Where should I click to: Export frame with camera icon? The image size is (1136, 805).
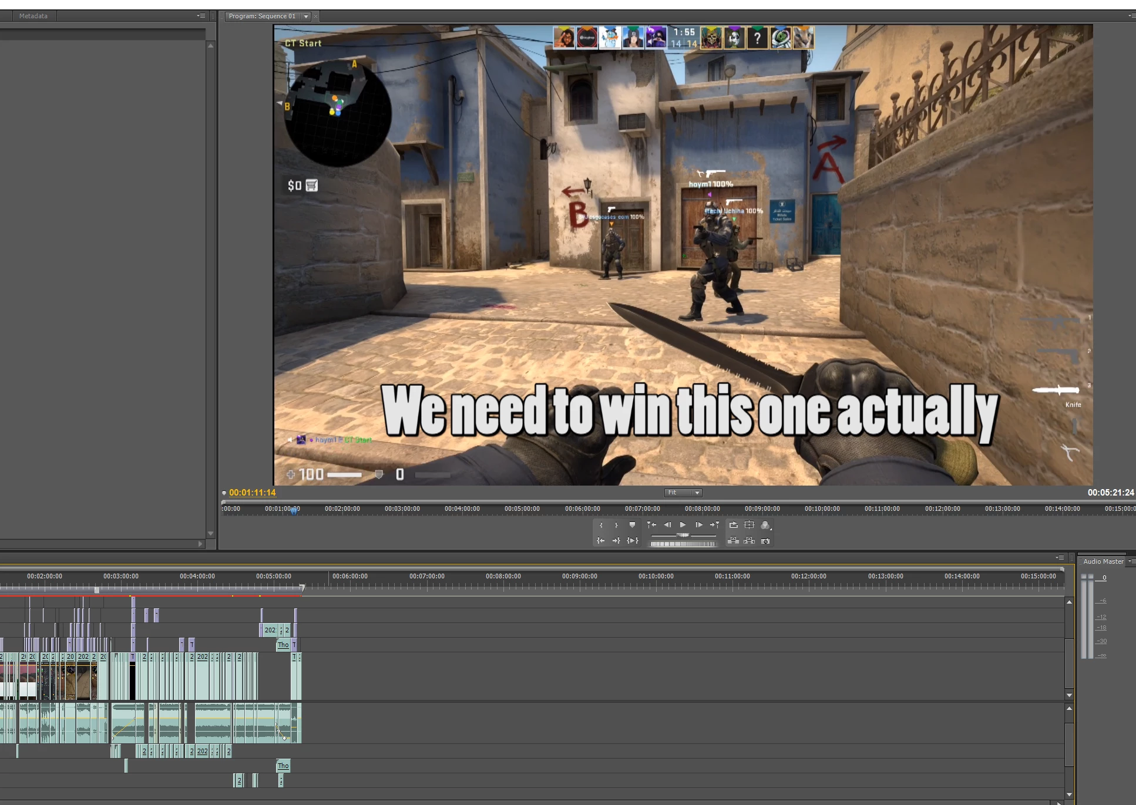[765, 541]
